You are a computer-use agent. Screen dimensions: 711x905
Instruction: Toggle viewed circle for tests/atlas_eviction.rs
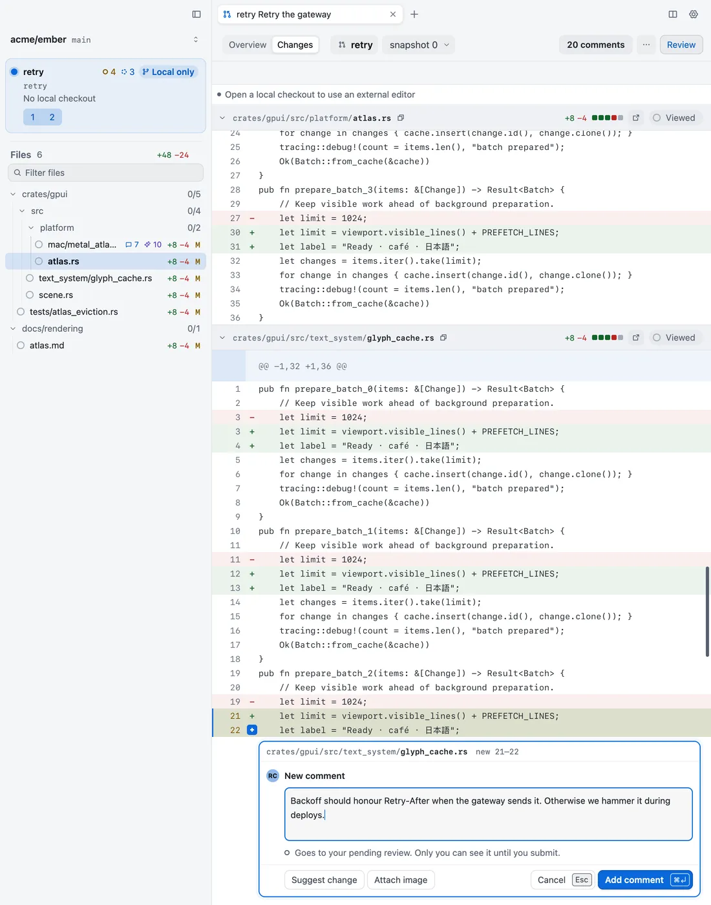click(x=21, y=312)
